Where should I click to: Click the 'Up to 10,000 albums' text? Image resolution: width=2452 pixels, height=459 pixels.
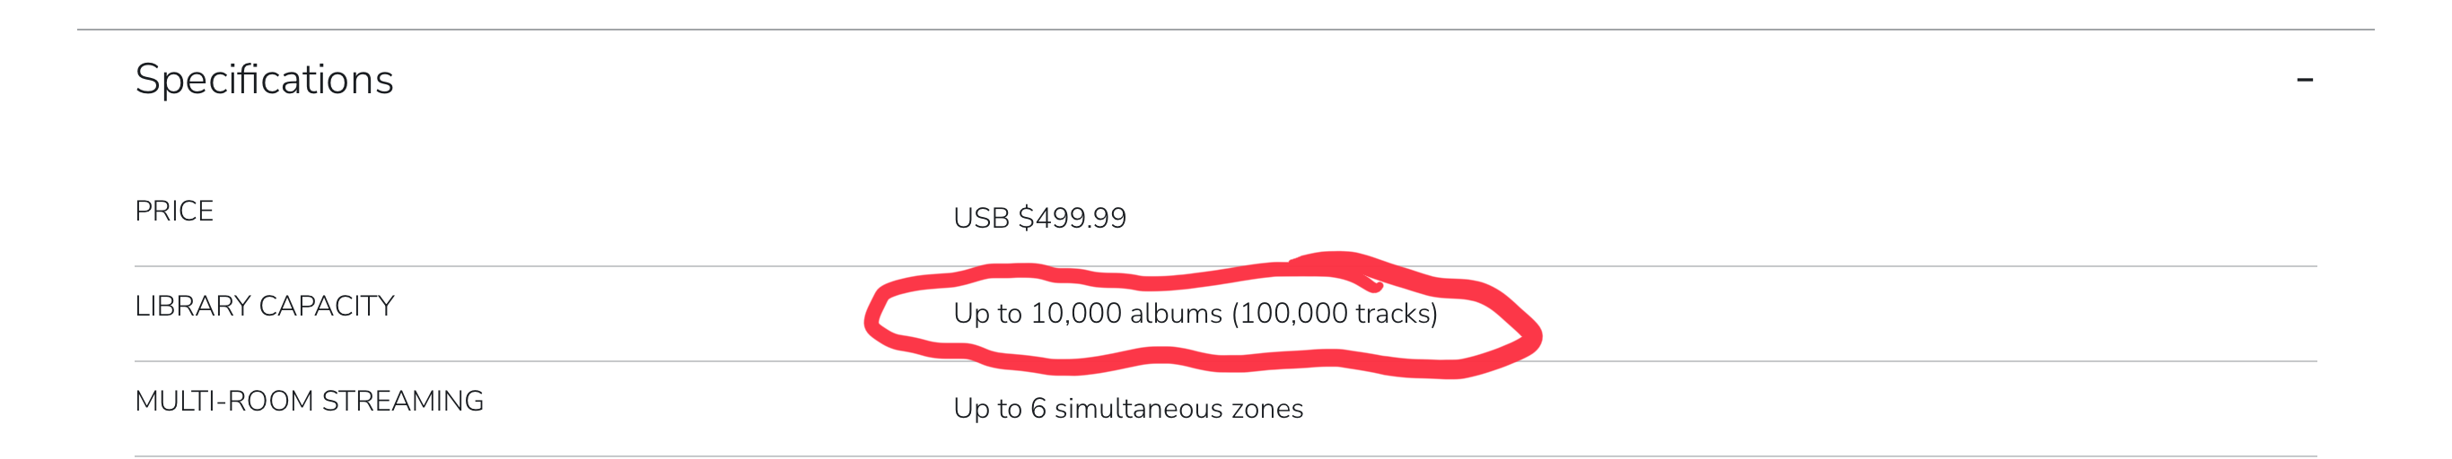click(x=1087, y=314)
